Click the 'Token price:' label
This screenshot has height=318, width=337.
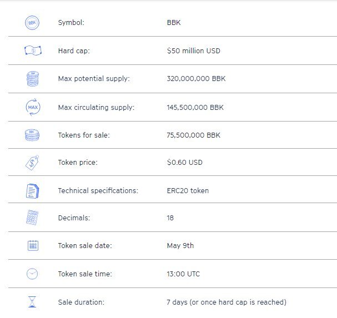(x=78, y=162)
